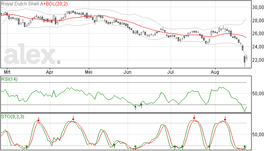Screen dimensions: 270x151
Task: Click the 24,00 price axis label
Action: point(258,47)
